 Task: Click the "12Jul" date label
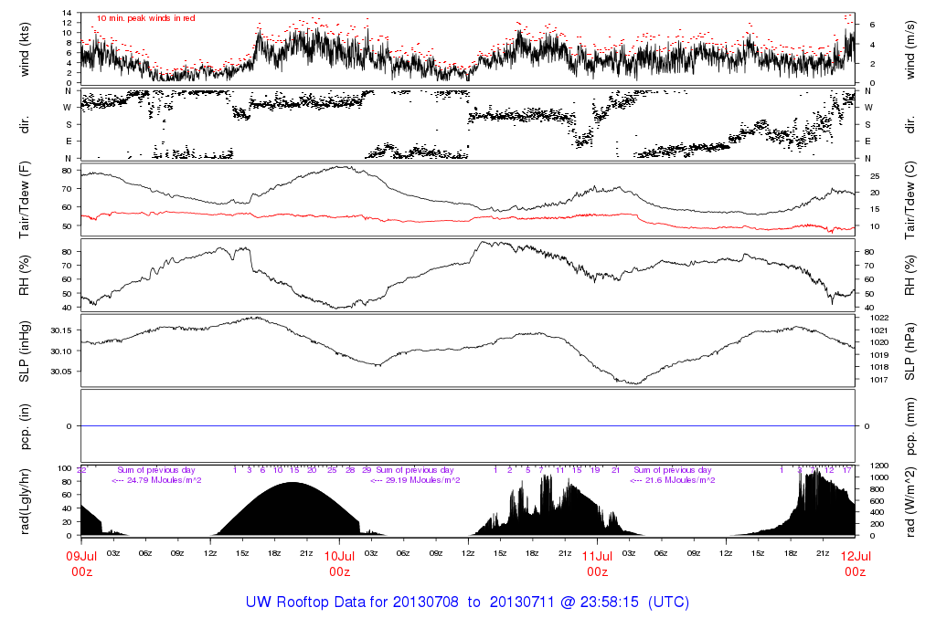(856, 556)
